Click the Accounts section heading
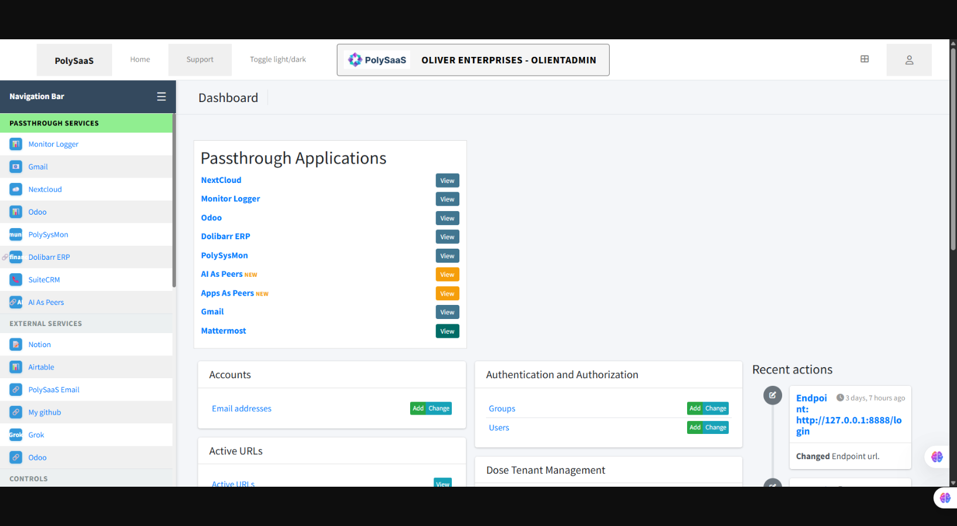This screenshot has height=526, width=957. (230, 375)
